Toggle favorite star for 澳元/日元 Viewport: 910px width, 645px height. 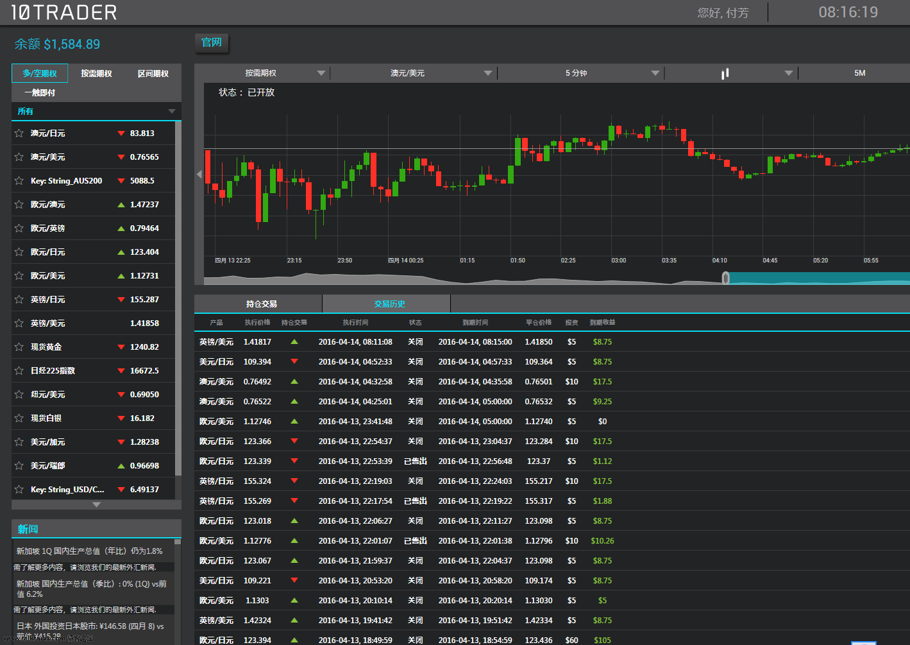19,133
